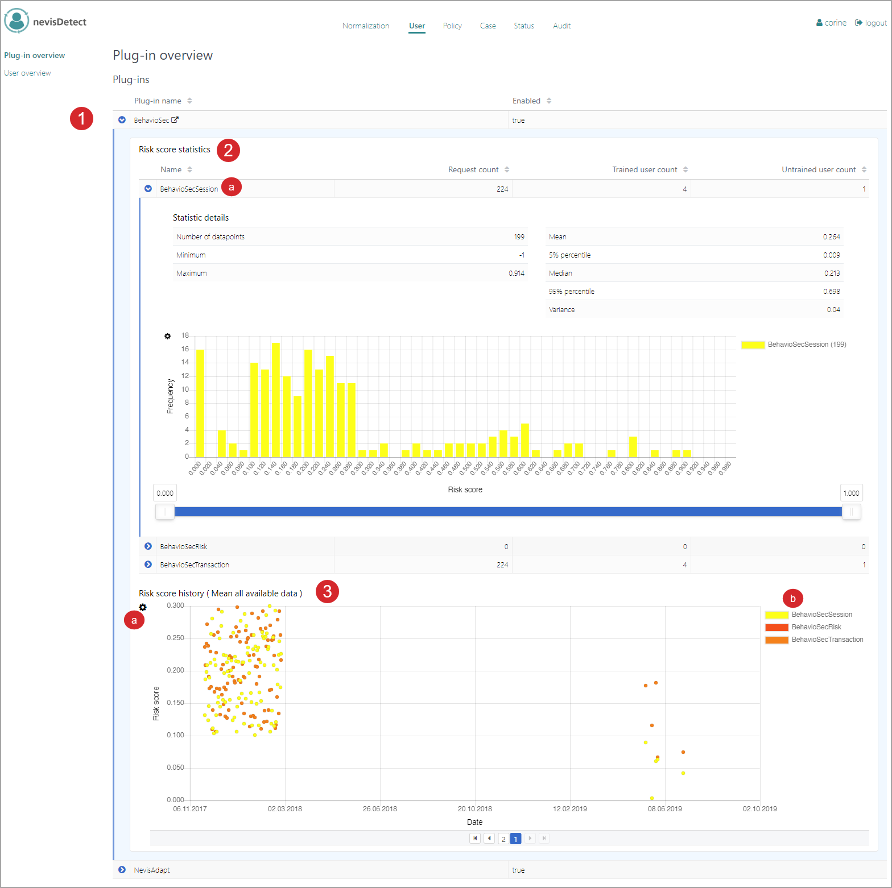This screenshot has width=892, height=888.
Task: Click the 95% percentile value 0.698
Action: coord(832,291)
